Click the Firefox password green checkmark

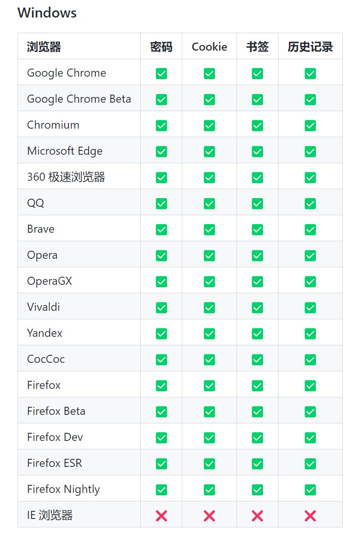tap(161, 386)
